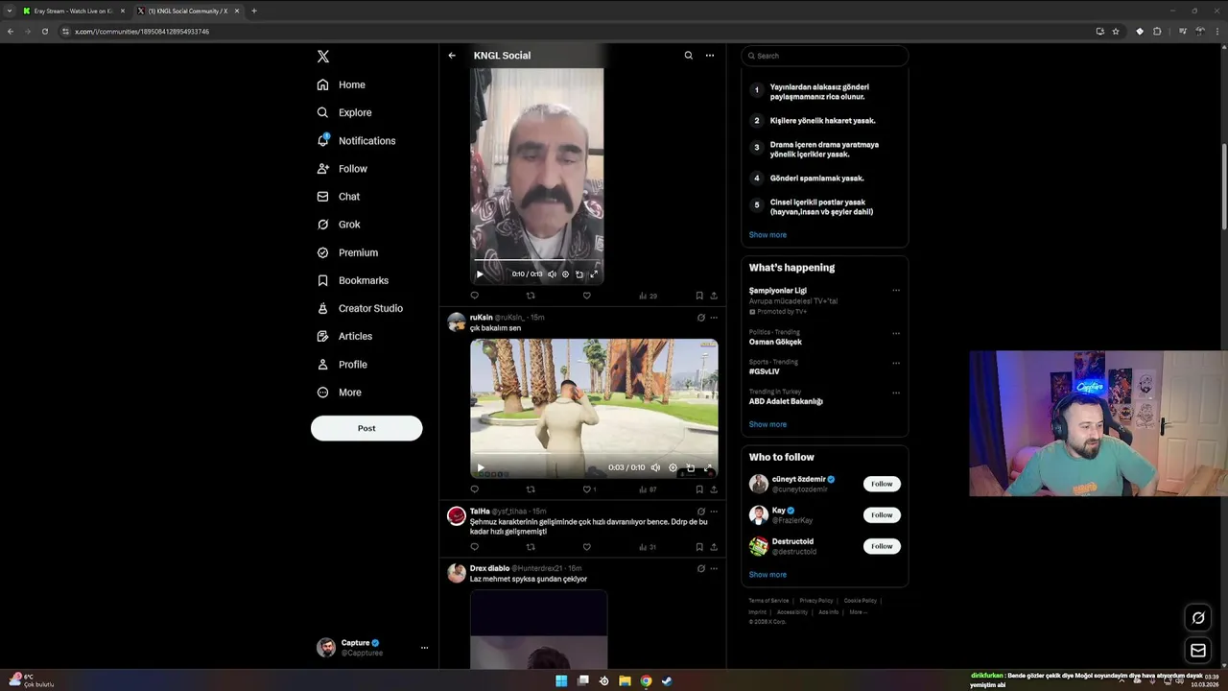Image resolution: width=1228 pixels, height=691 pixels.
Task: Reply to ruKsin's post
Action: 474,489
